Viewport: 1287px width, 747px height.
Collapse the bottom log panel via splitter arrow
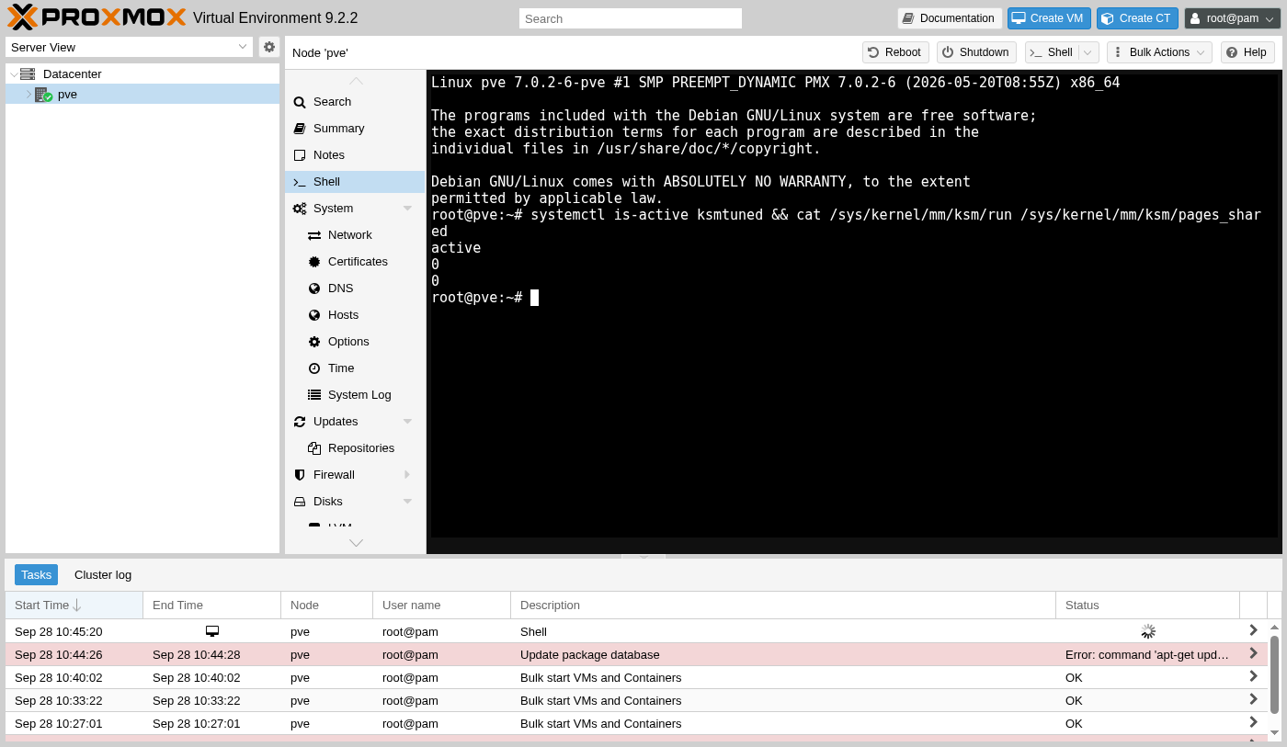click(x=643, y=556)
